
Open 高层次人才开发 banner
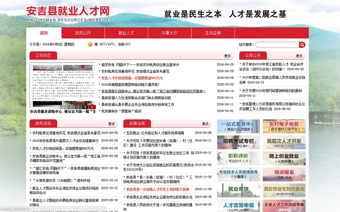tap(284, 142)
